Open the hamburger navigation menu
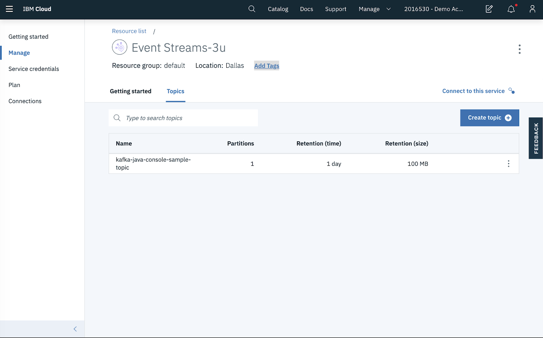The image size is (543, 338). (x=10, y=9)
